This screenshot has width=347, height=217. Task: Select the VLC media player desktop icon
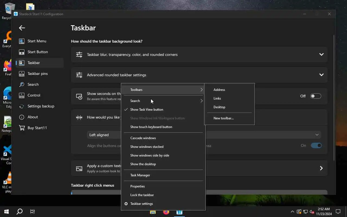tap(7, 182)
